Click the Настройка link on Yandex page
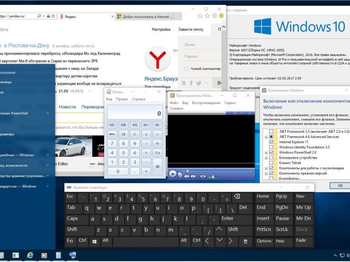Screen dimensions: 350x262 pyautogui.click(x=161, y=29)
